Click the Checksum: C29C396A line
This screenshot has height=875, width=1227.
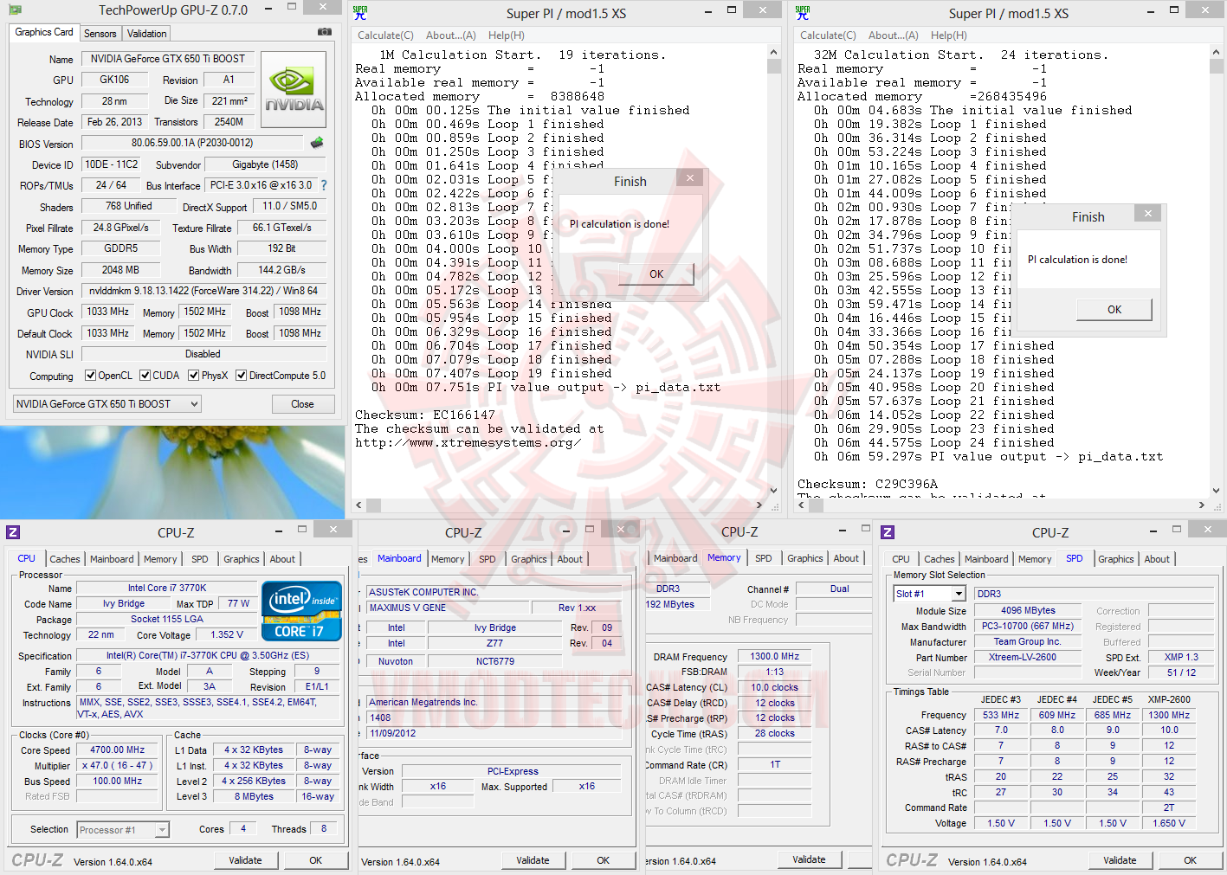(x=868, y=485)
